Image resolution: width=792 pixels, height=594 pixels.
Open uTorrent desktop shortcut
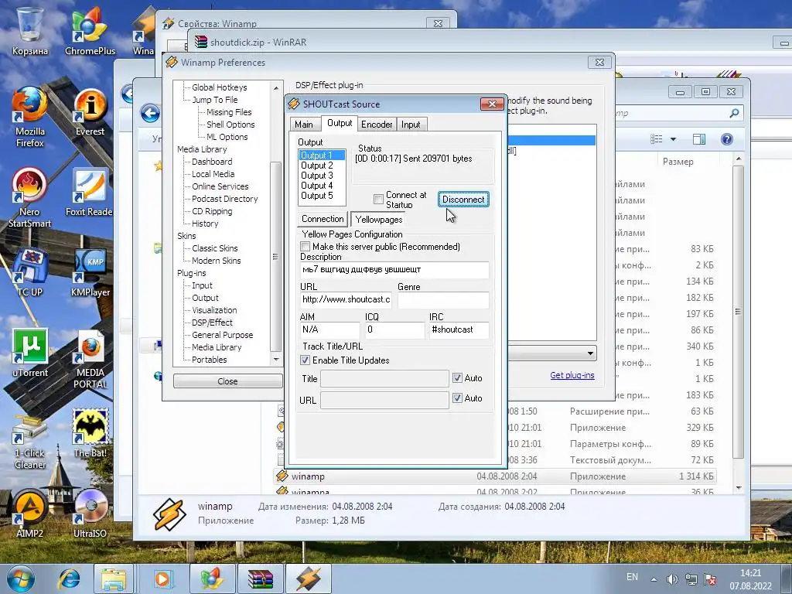tap(30, 353)
